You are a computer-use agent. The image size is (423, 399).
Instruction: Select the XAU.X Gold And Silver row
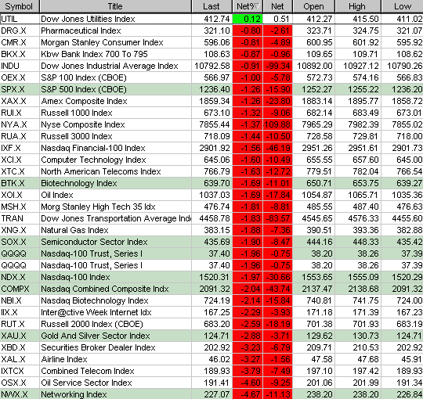pyautogui.click(x=211, y=336)
